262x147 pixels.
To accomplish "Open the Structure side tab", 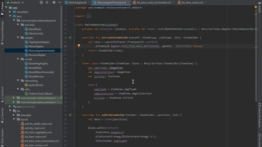I will [x=2, y=94].
